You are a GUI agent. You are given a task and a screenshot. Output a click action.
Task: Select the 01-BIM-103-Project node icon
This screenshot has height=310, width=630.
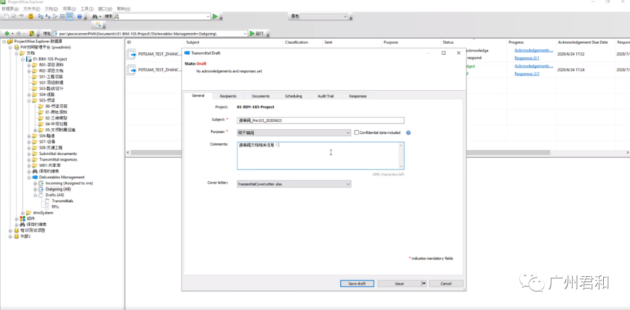coord(29,59)
